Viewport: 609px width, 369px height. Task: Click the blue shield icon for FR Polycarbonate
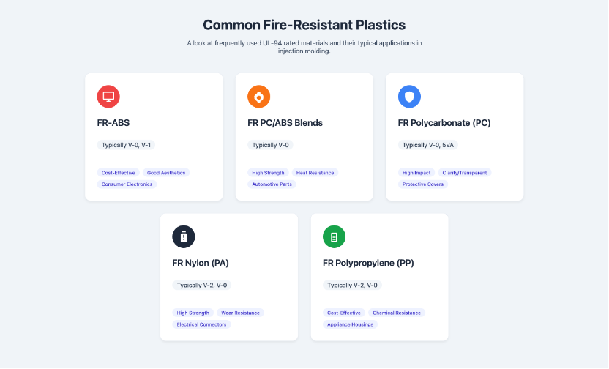409,97
